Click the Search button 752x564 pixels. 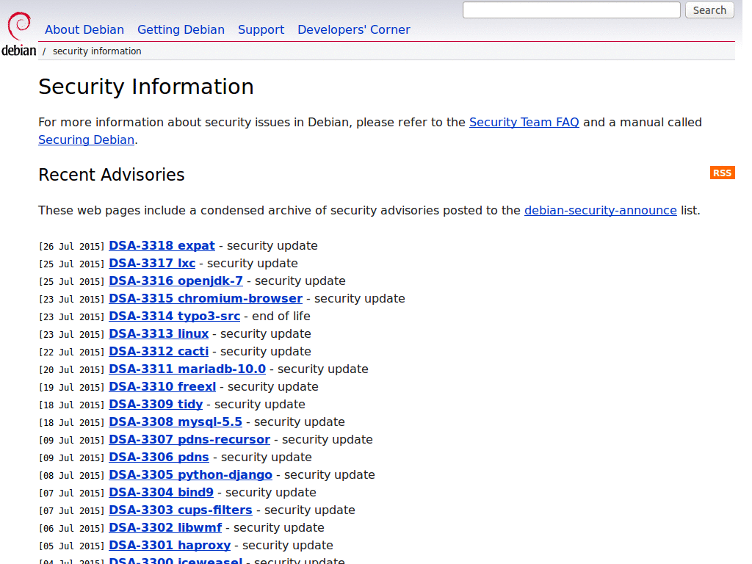coord(710,10)
